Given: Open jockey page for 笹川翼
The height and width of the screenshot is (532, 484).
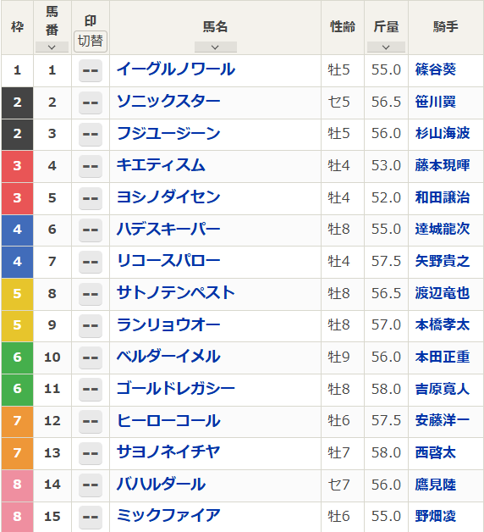Looking at the screenshot, I should point(436,102).
